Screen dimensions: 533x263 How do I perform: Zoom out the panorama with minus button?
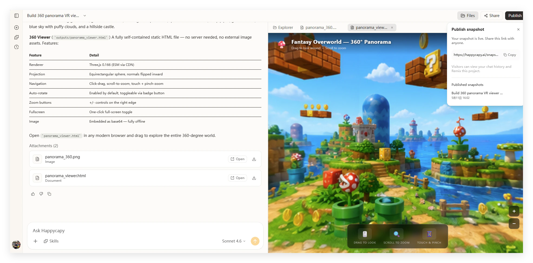pyautogui.click(x=514, y=224)
